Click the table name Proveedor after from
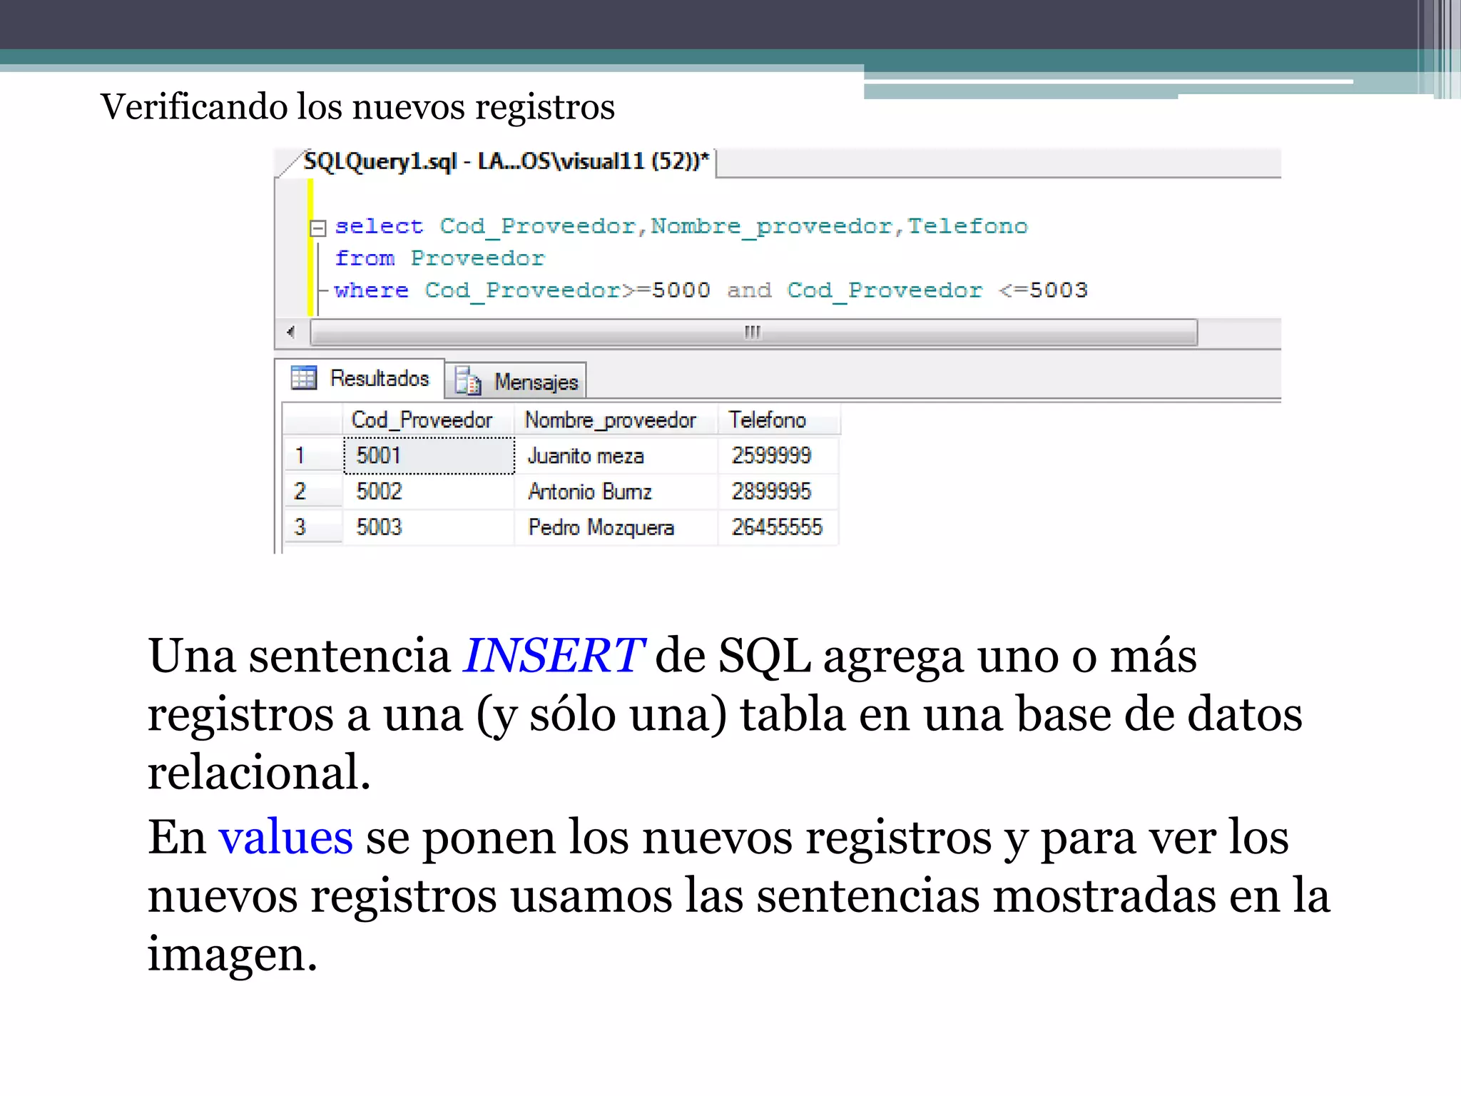Screen dimensions: 1461x1096 point(477,258)
